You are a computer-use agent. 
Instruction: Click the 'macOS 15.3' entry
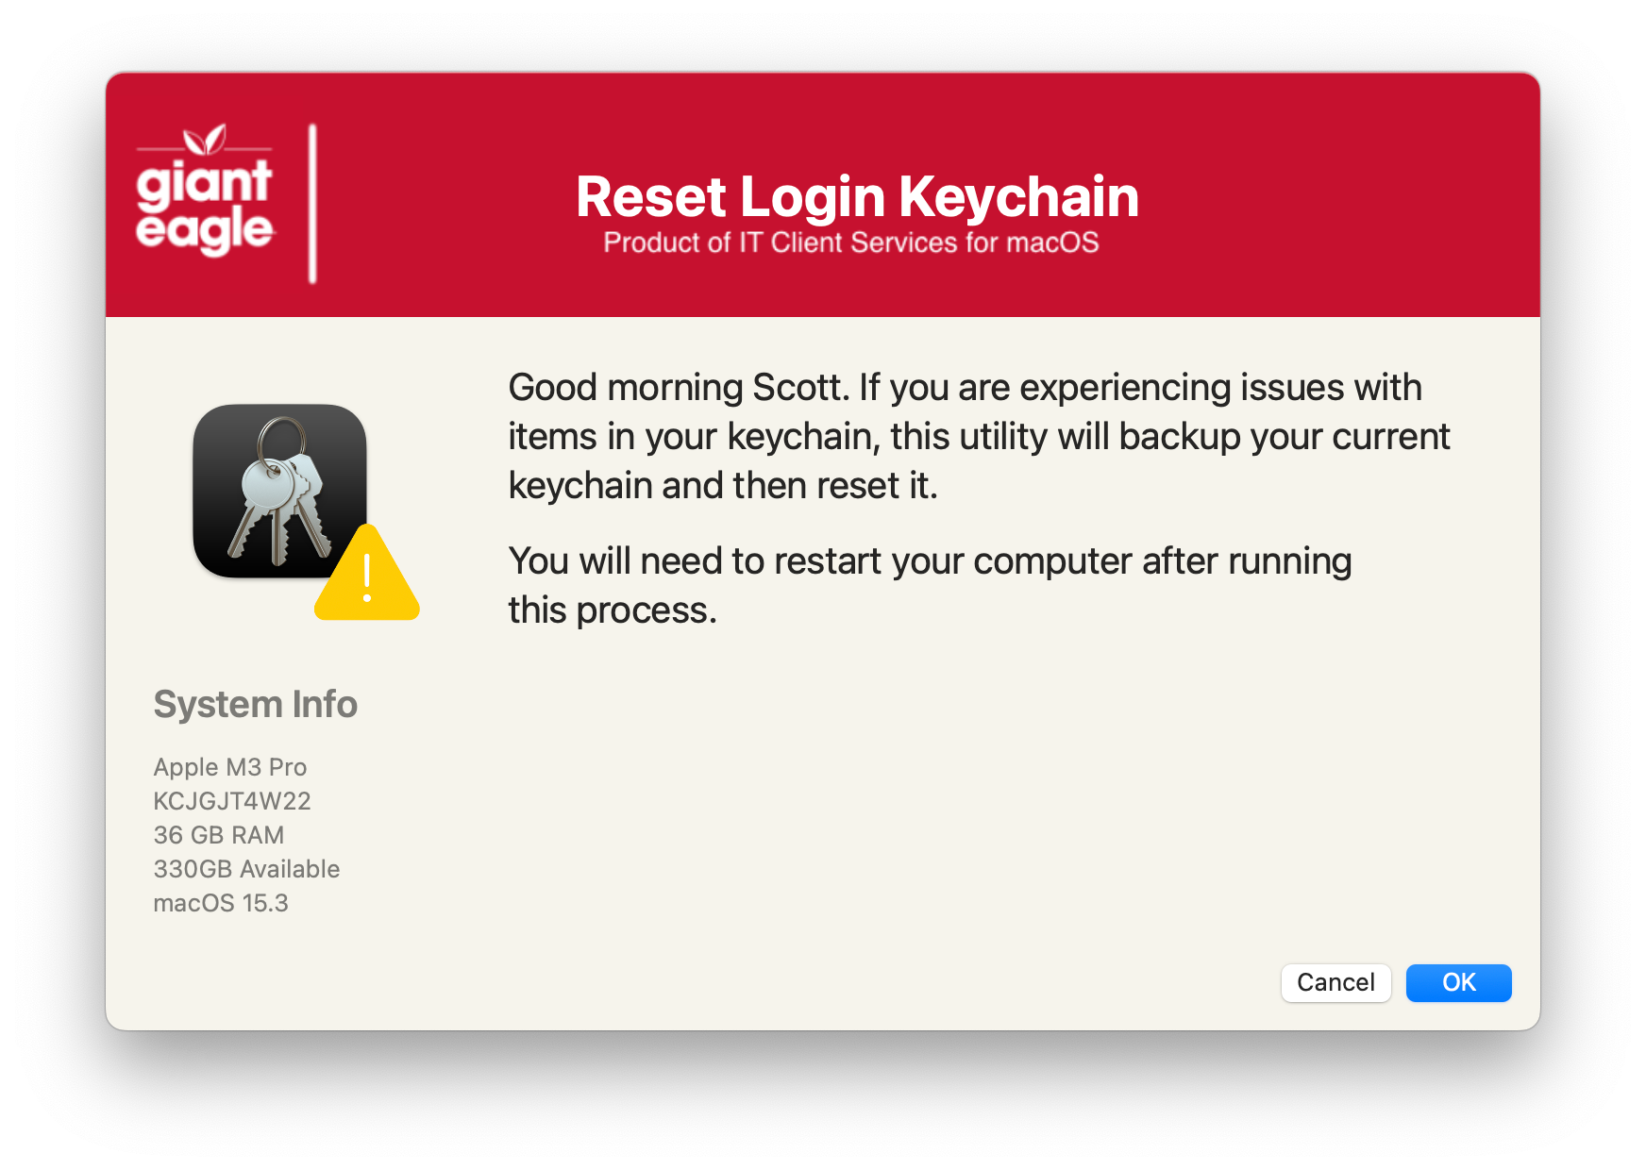[221, 903]
